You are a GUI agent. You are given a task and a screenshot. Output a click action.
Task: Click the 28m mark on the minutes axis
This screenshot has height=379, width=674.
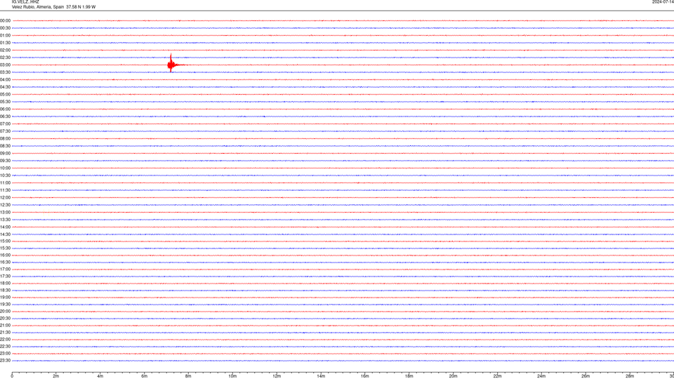tap(630, 376)
